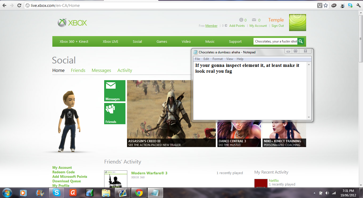Screen dimensions: 363x198
Task: Open the Skype click-to-call extension icon
Action: click(x=350, y=5)
